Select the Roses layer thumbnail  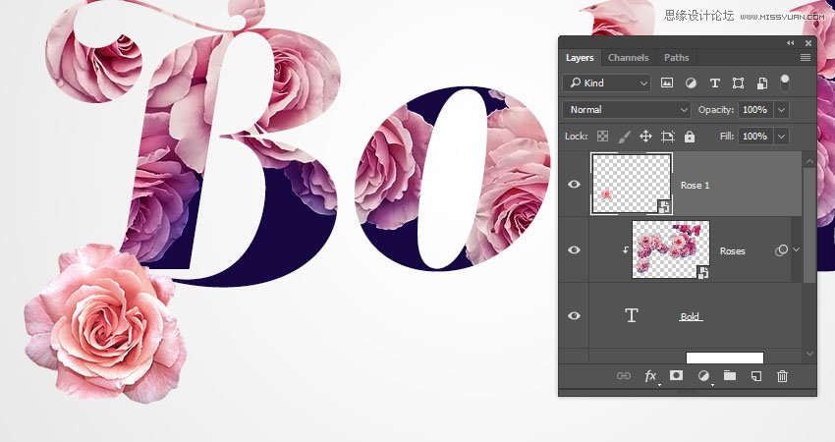pyautogui.click(x=671, y=249)
